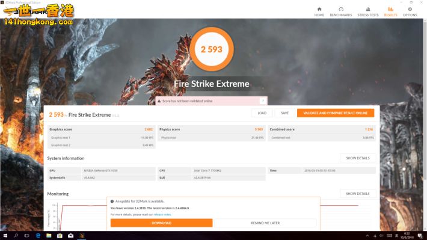Click the GPU NVIDIA GeForce value
427x240 pixels.
[x=100, y=171]
